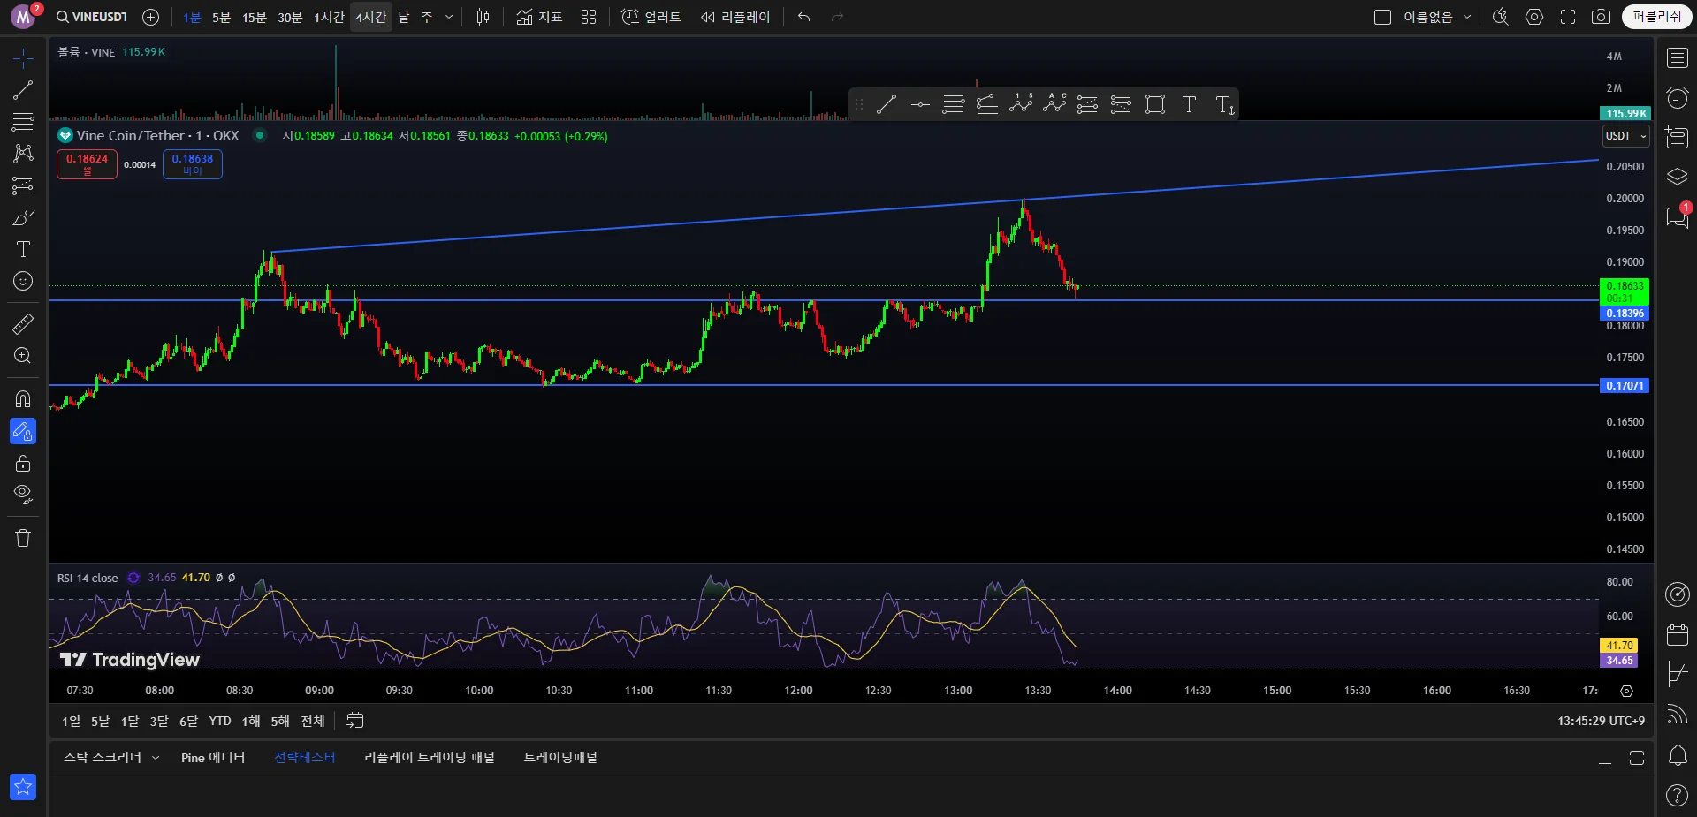Click the VINEUSDT symbol search field

(x=92, y=17)
